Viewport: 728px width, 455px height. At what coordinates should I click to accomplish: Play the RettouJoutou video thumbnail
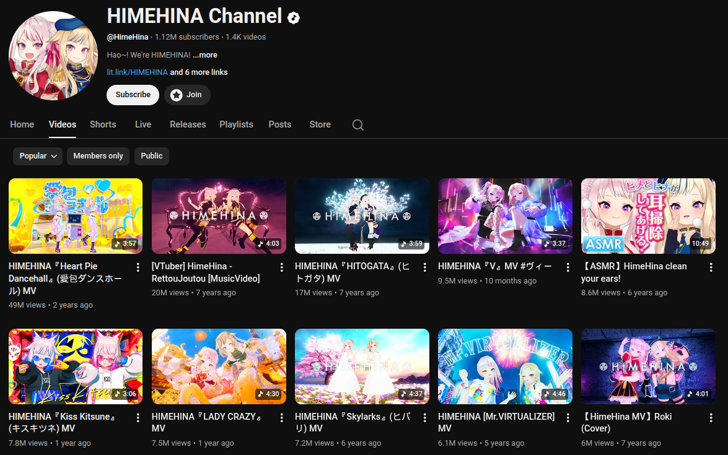(x=219, y=216)
